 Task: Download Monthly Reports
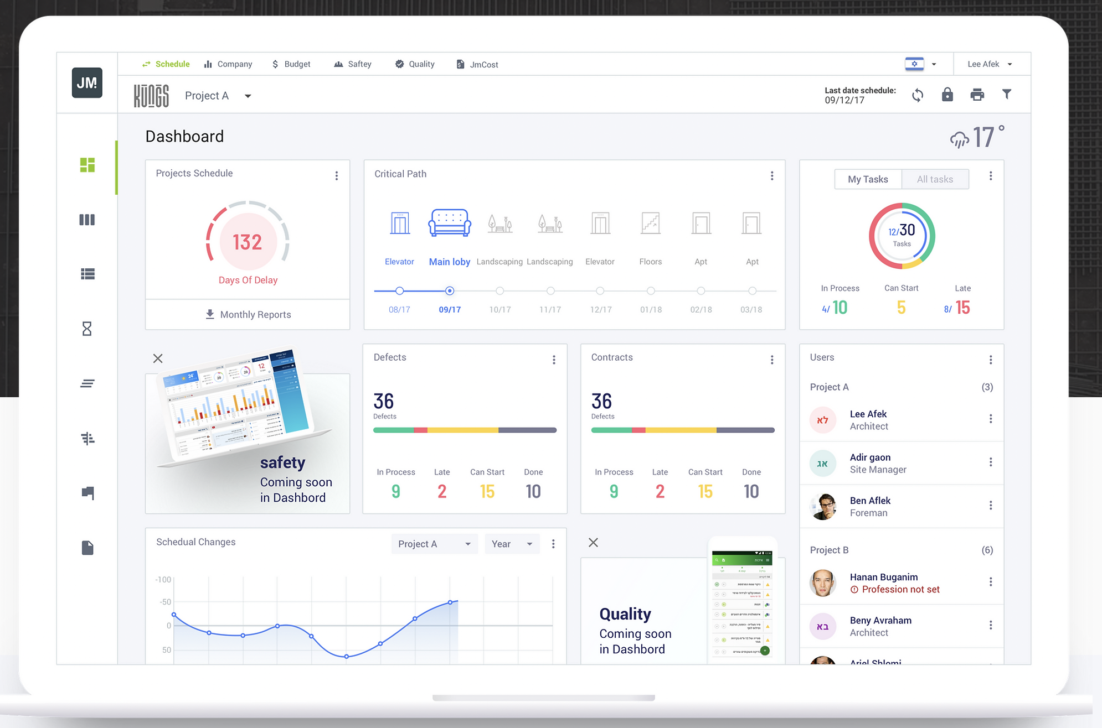(248, 314)
